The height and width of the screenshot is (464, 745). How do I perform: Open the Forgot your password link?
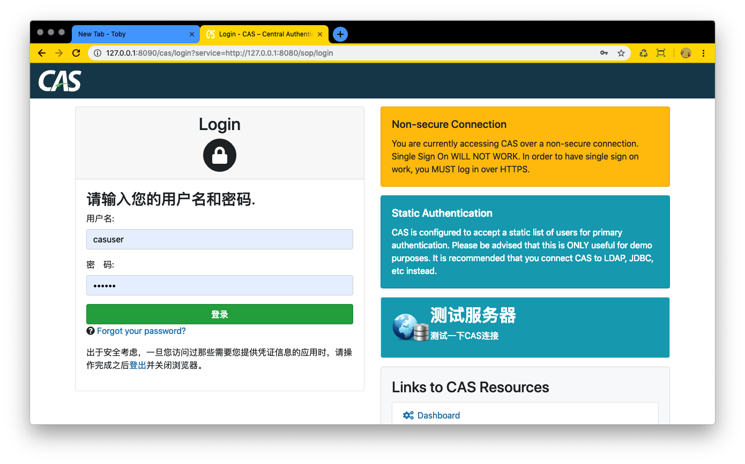(x=141, y=331)
